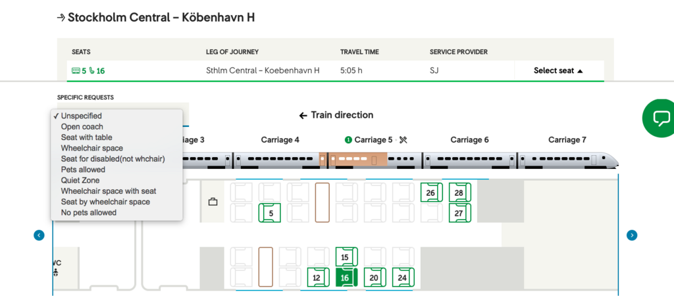Pick Seat with table option
Viewport: 674px width, 307px height.
(x=86, y=137)
